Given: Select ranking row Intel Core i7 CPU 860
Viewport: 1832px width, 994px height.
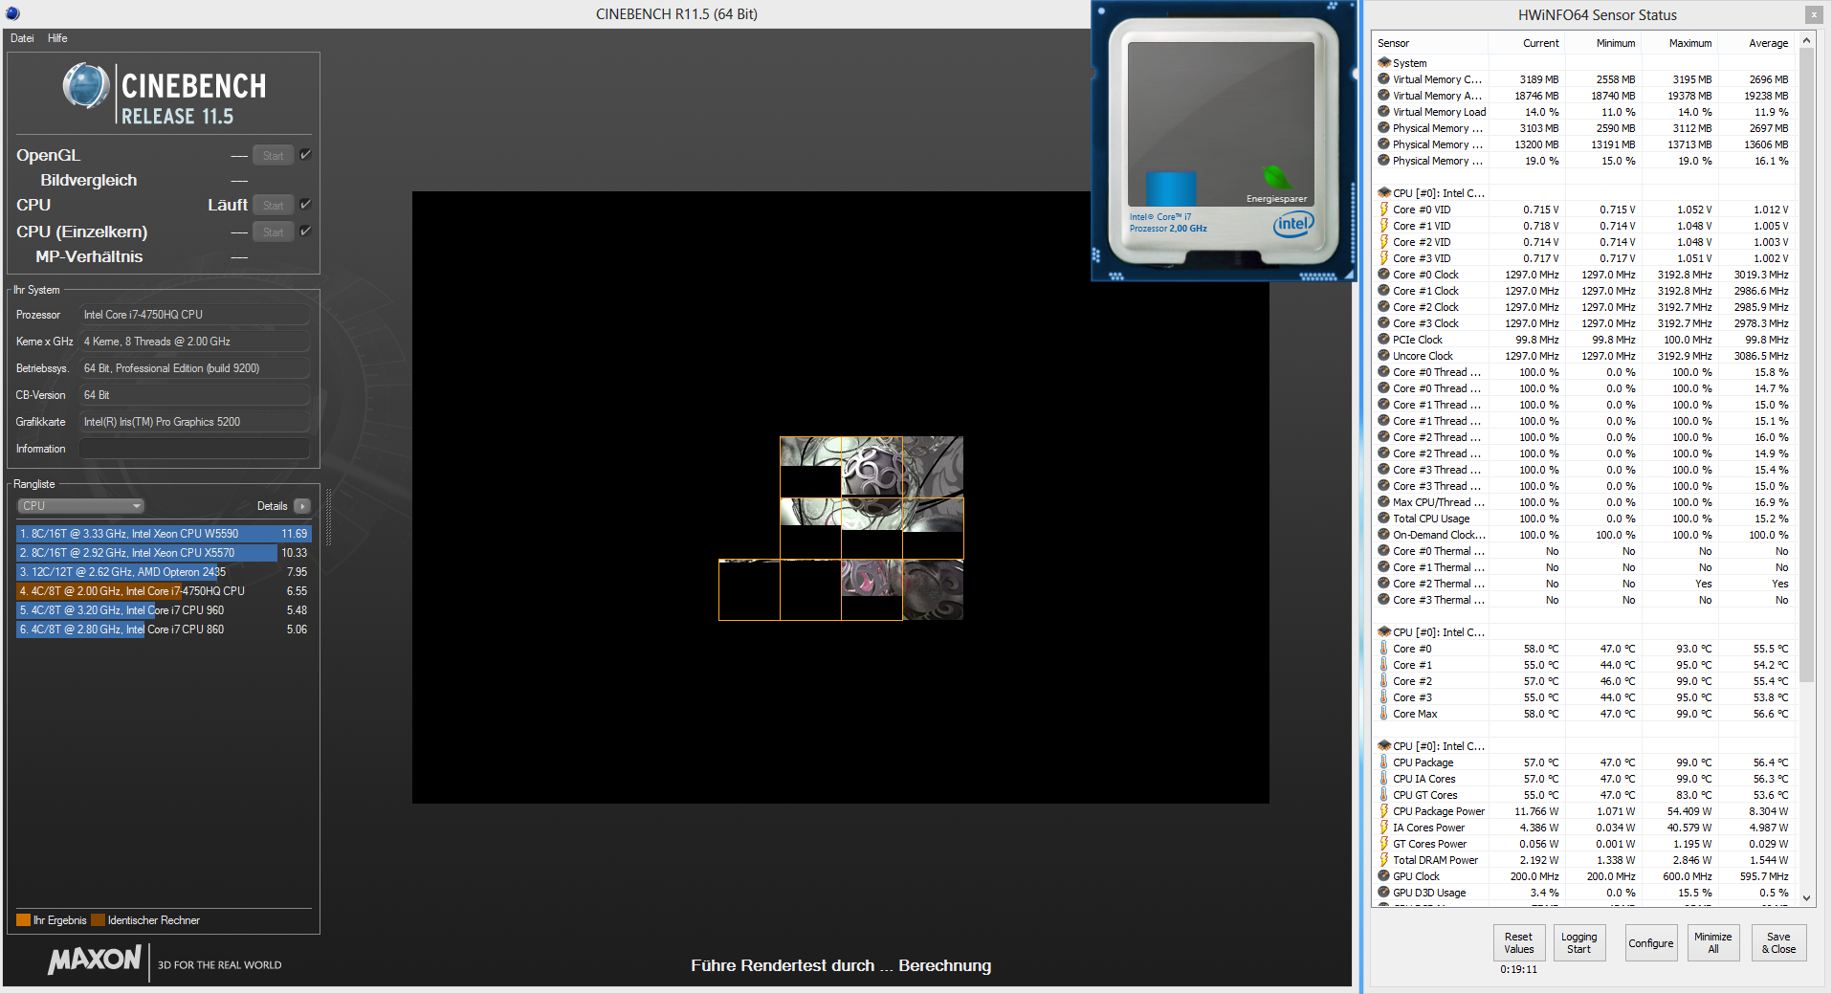Looking at the screenshot, I should tap(163, 630).
